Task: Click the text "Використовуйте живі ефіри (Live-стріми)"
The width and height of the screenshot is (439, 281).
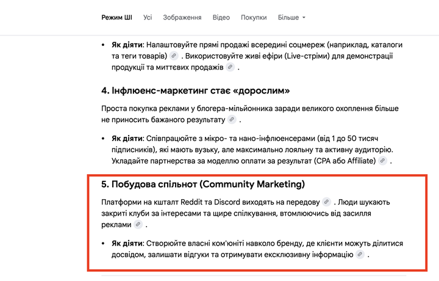Action: coord(257,56)
